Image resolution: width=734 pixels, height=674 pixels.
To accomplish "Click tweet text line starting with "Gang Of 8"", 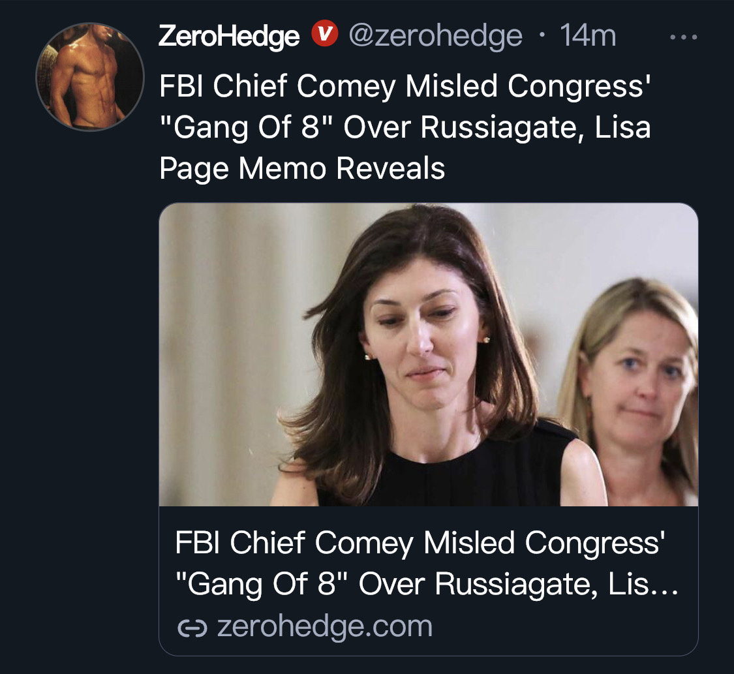I will (x=405, y=127).
